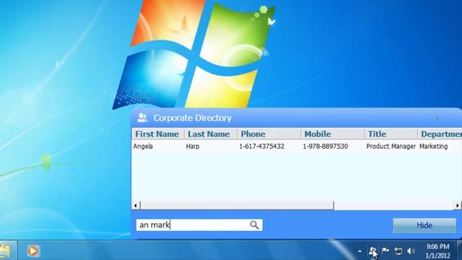462x260 pixels.
Task: Sort by Department column header
Action: 440,134
